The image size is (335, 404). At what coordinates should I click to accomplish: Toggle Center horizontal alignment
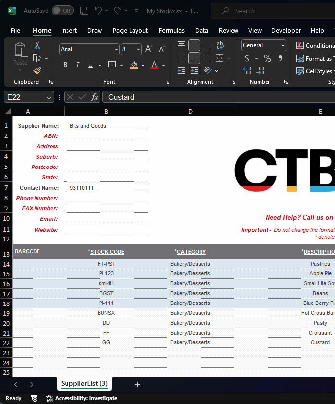tap(194, 58)
